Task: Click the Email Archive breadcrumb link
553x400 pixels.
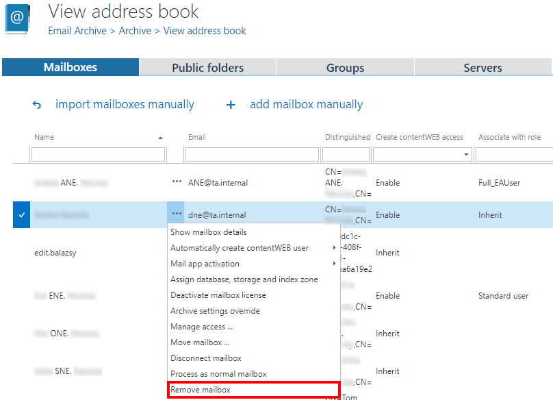Action: [x=77, y=31]
